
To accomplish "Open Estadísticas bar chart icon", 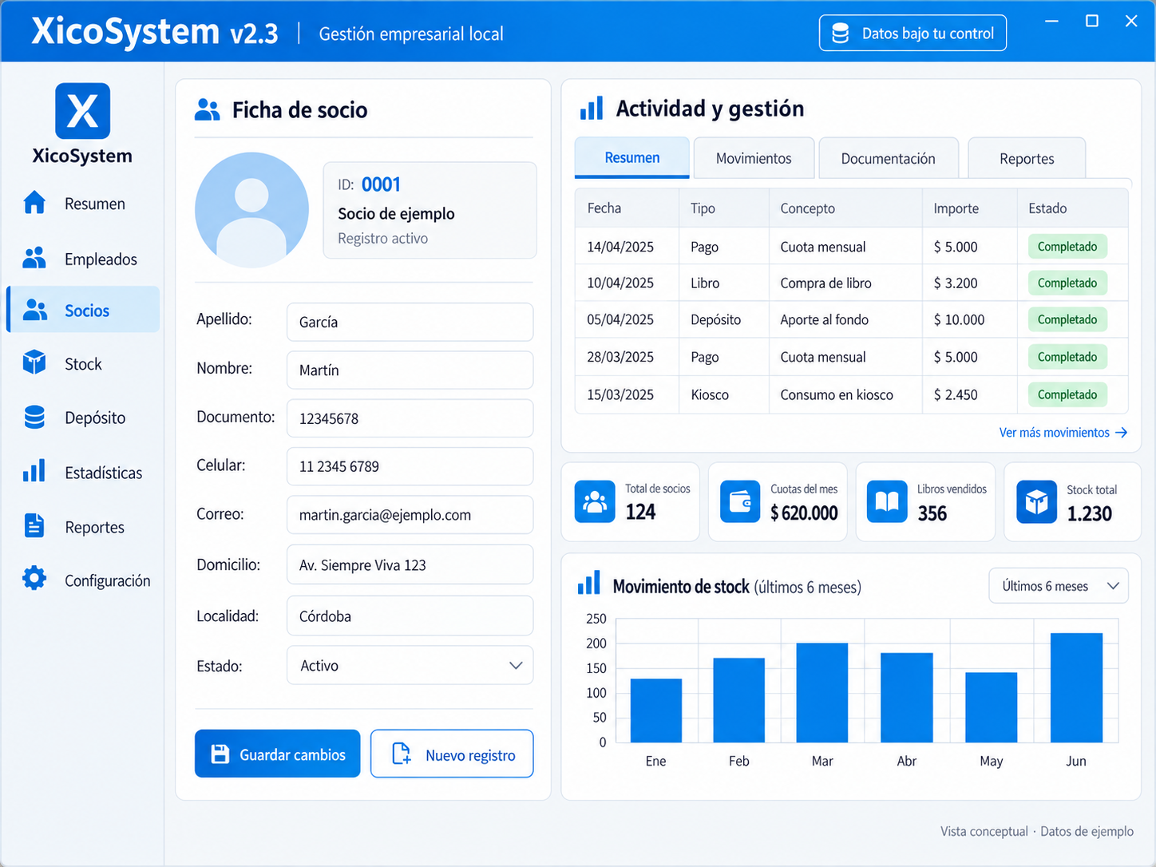I will 34,471.
